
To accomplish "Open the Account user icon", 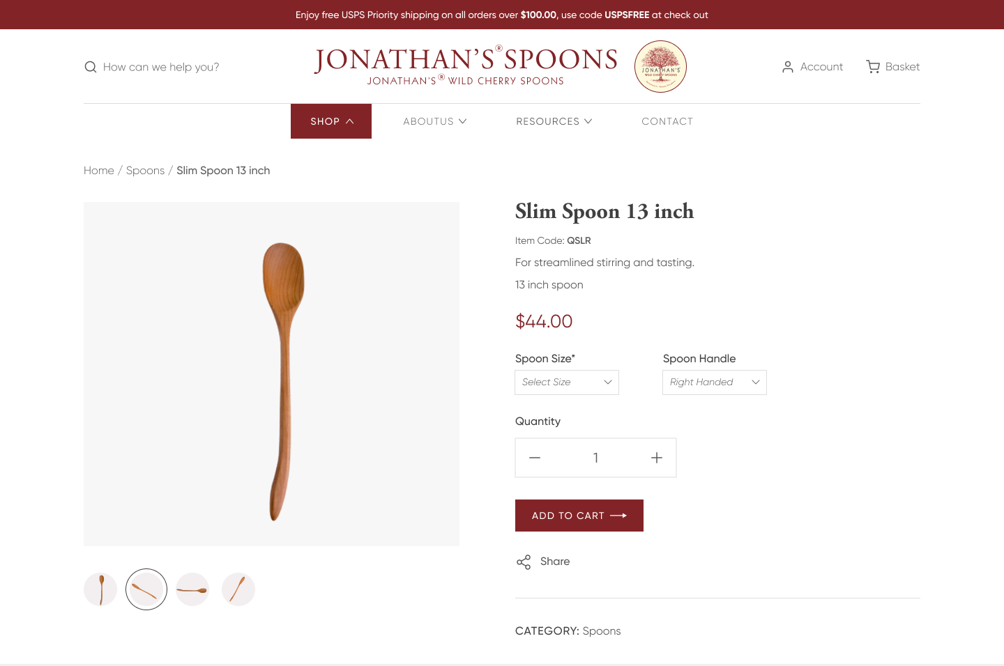I will point(788,67).
